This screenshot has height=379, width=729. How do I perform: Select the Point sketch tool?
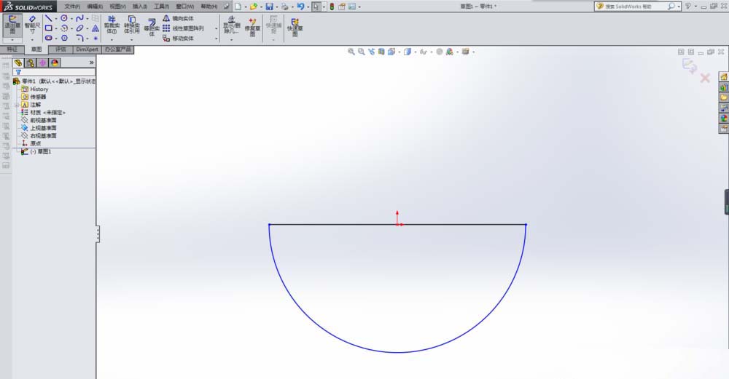tap(95, 38)
